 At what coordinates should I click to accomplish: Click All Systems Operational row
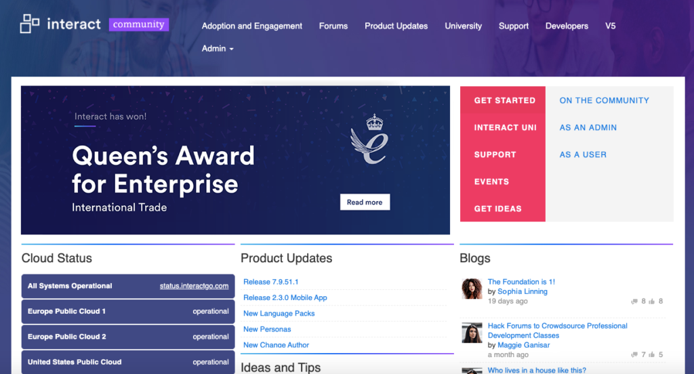coord(128,286)
